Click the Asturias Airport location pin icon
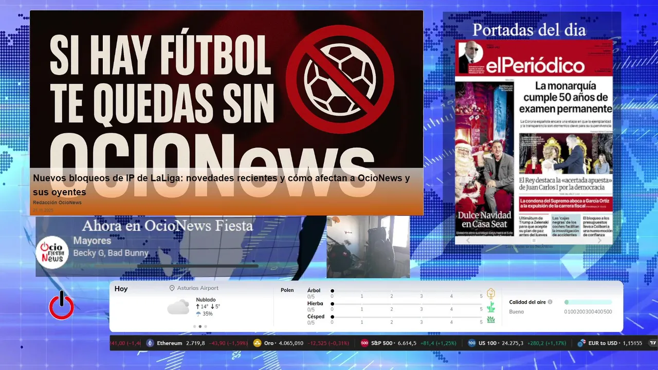 click(172, 288)
